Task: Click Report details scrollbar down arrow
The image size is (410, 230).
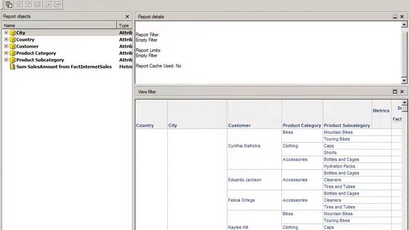Action: pyautogui.click(x=404, y=80)
